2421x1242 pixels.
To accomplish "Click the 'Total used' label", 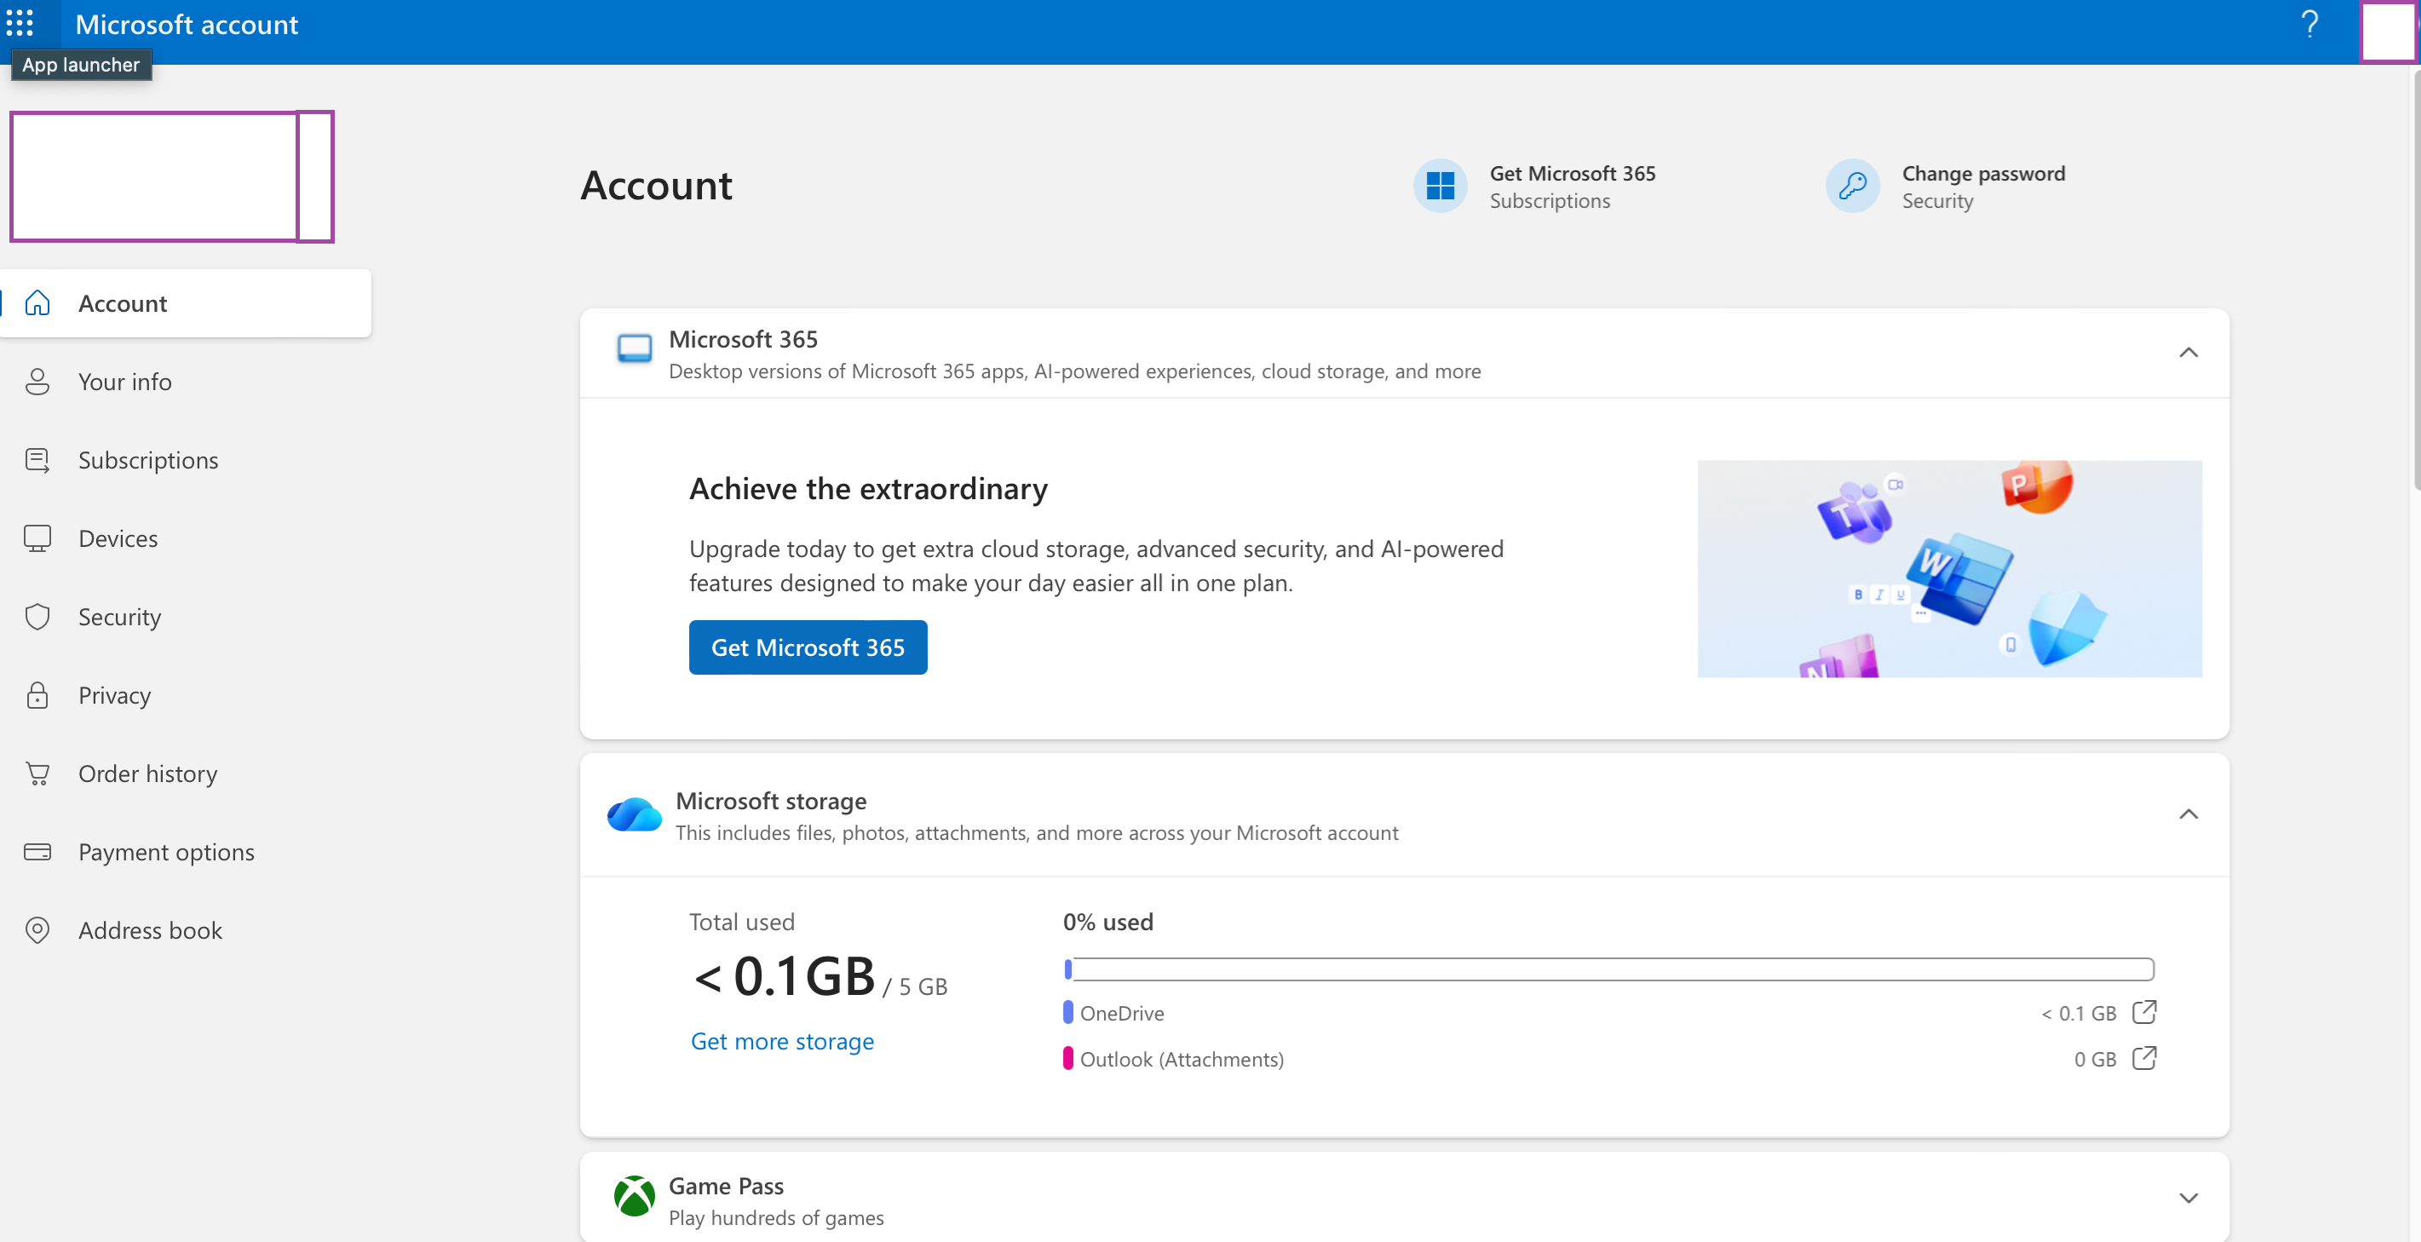I will pyautogui.click(x=741, y=922).
